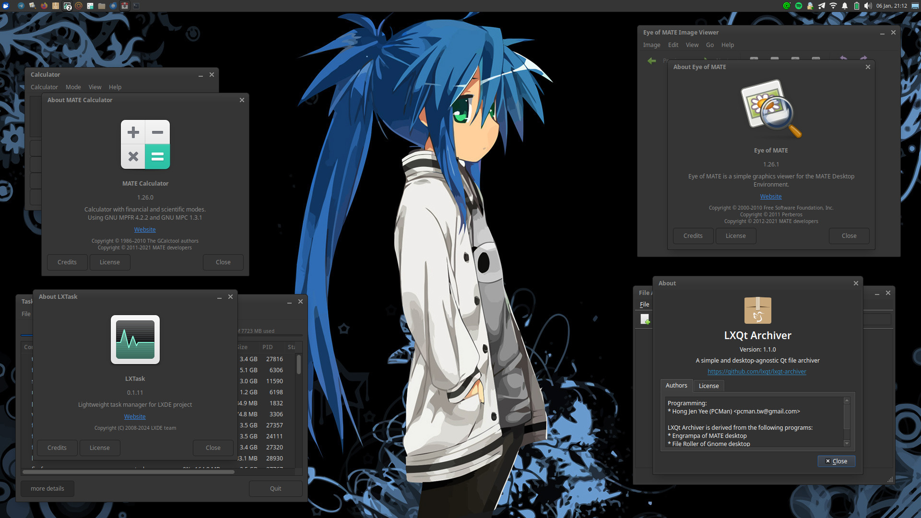
Task: Open the lxqt-archiver GitHub link
Action: coord(756,371)
